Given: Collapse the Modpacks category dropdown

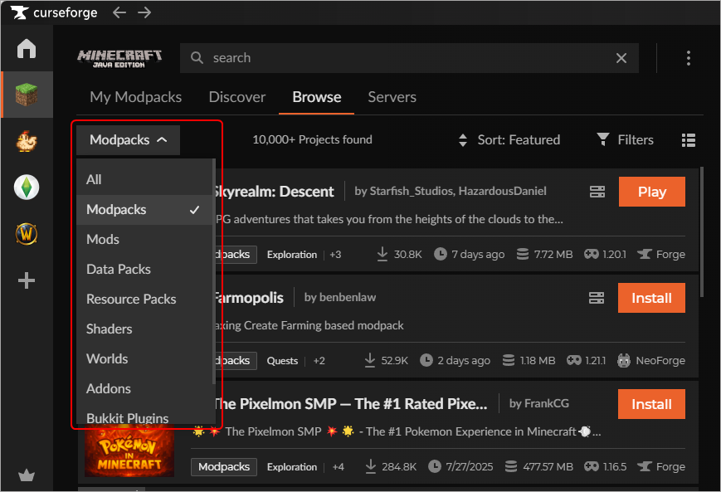Looking at the screenshot, I should point(129,139).
